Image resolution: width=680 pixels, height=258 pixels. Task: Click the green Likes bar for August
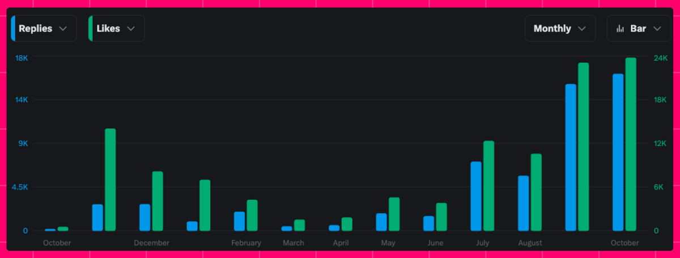tap(536, 192)
